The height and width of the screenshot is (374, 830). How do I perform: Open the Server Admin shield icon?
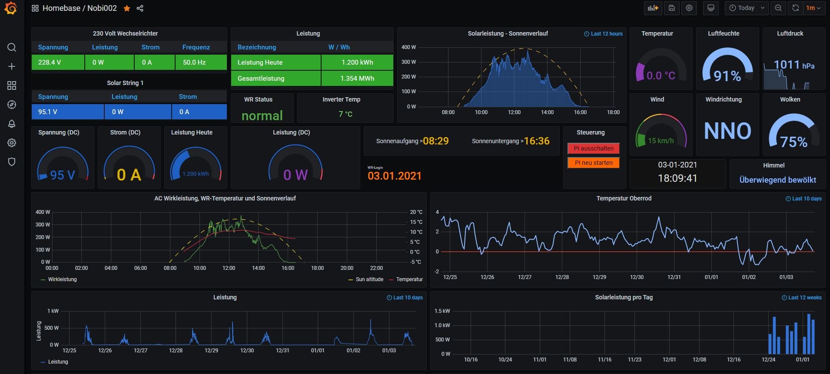[x=12, y=162]
